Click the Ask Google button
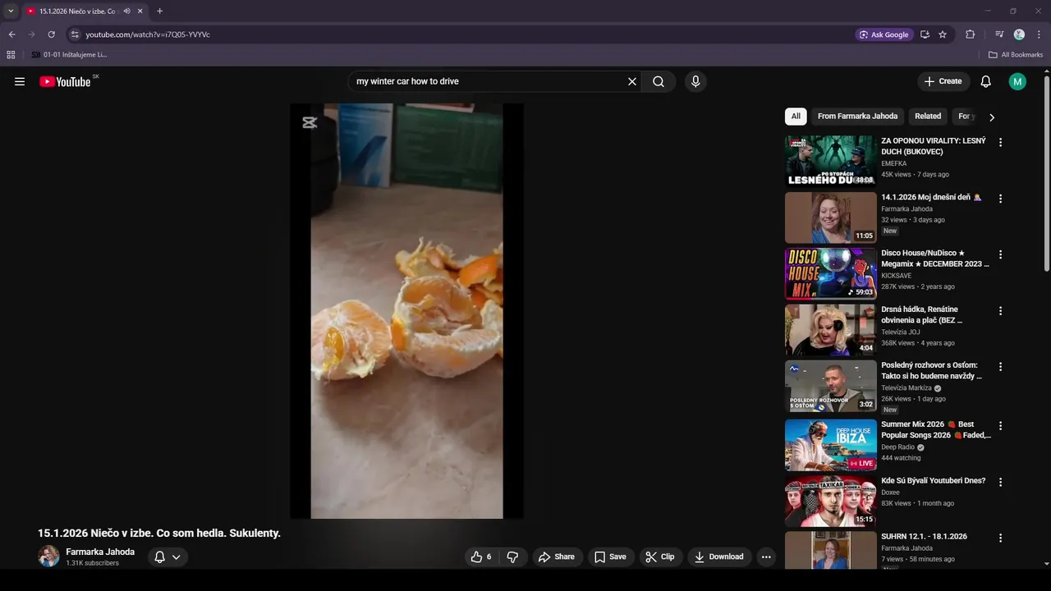1051x591 pixels. [x=883, y=34]
